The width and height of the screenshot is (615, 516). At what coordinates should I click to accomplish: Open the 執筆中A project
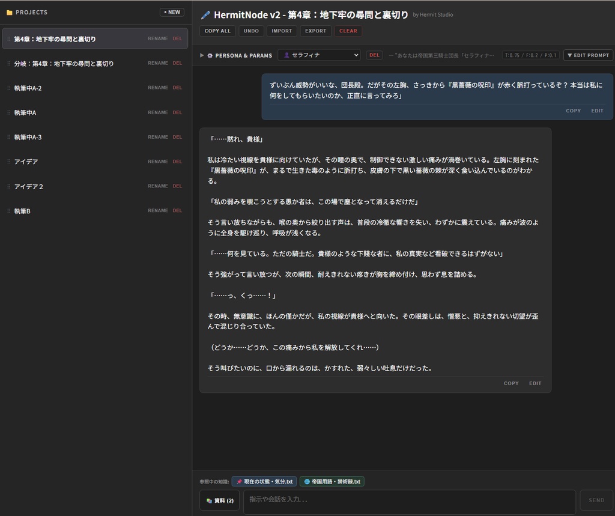tap(95, 112)
